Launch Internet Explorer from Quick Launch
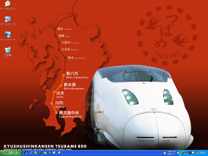 (31, 153)
